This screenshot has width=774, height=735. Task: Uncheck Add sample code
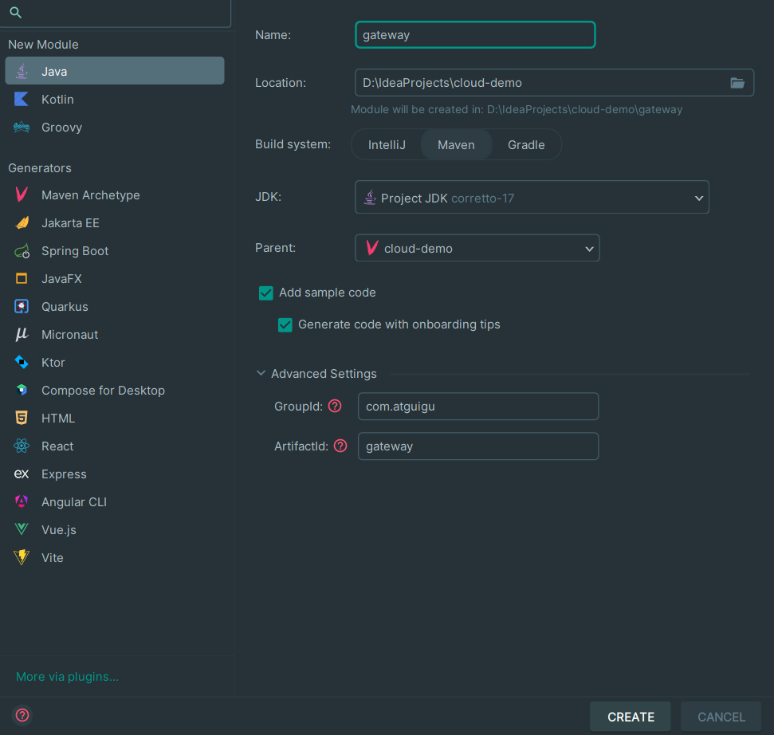click(266, 293)
